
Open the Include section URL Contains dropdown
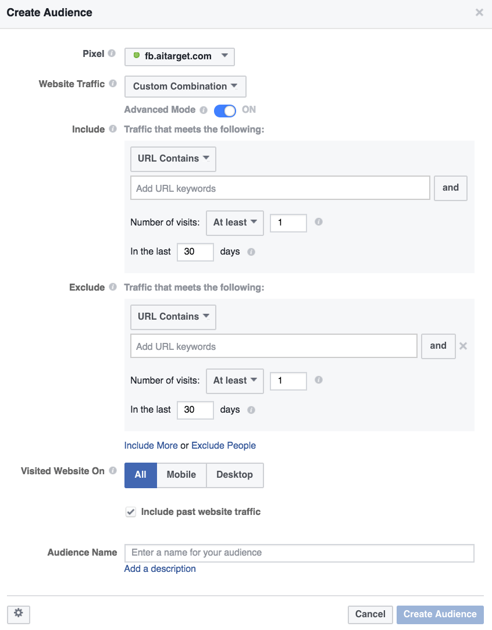[x=173, y=159]
